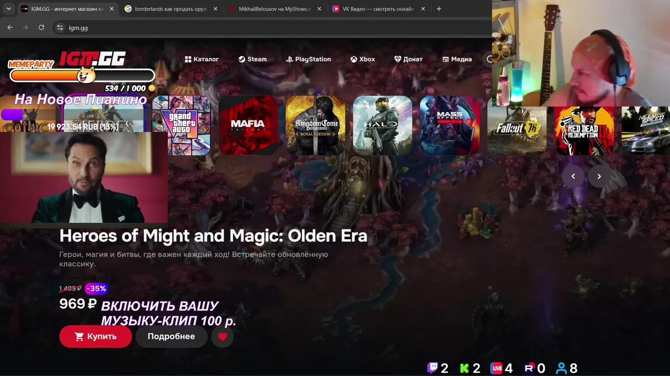
Task: Open the Каталог menu
Action: (x=202, y=59)
